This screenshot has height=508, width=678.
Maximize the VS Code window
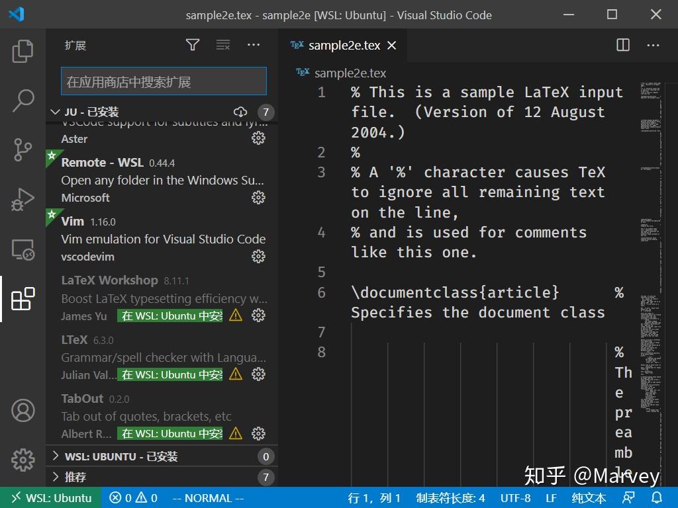(612, 15)
